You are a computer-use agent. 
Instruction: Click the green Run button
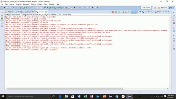point(50,8)
